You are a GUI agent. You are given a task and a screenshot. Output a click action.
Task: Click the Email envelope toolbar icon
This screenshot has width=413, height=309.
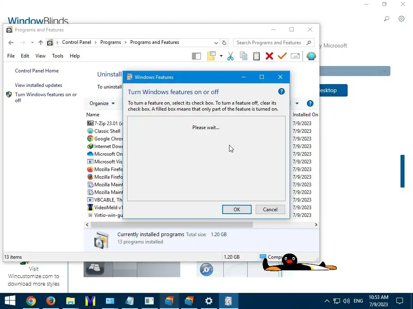295,56
